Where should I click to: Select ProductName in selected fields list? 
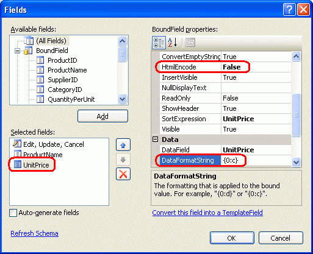click(43, 155)
